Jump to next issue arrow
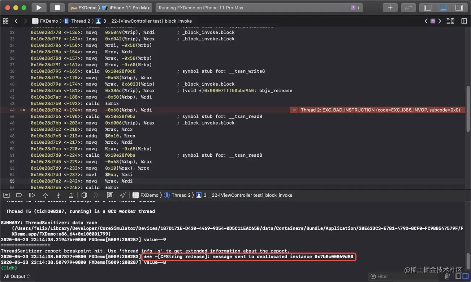 (440, 21)
